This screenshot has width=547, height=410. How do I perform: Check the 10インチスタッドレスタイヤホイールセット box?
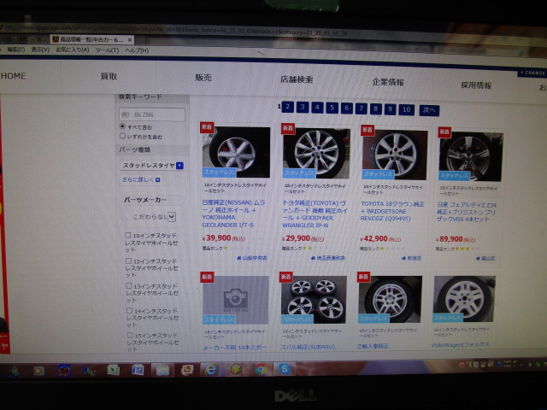[128, 236]
